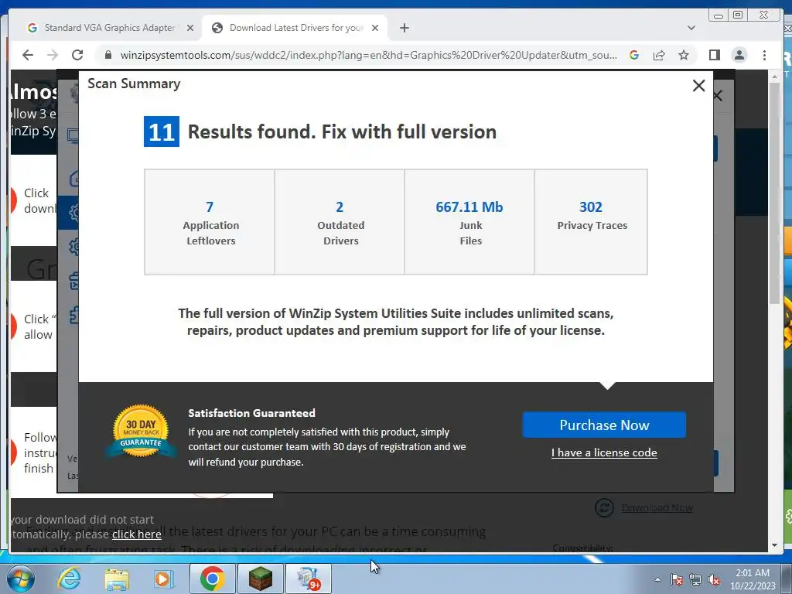Close the Download Latest Drivers tab
This screenshot has width=792, height=594.
click(x=375, y=29)
